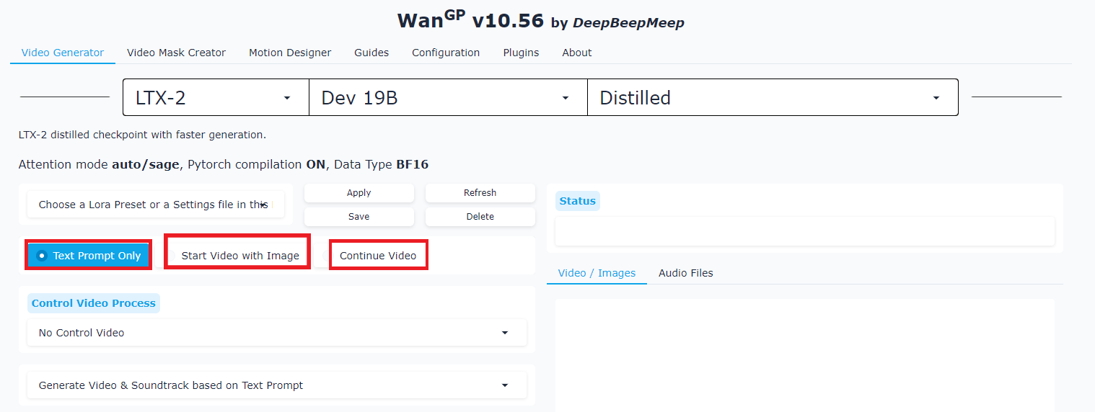Image resolution: width=1095 pixels, height=412 pixels.
Task: Click the empty Status field
Action: pos(805,231)
